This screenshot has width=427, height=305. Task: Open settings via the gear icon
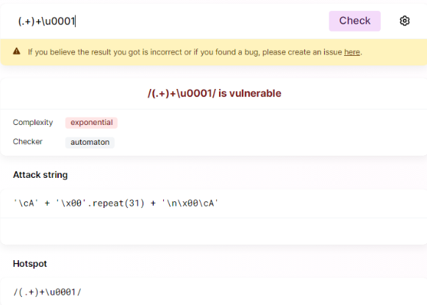coord(404,21)
